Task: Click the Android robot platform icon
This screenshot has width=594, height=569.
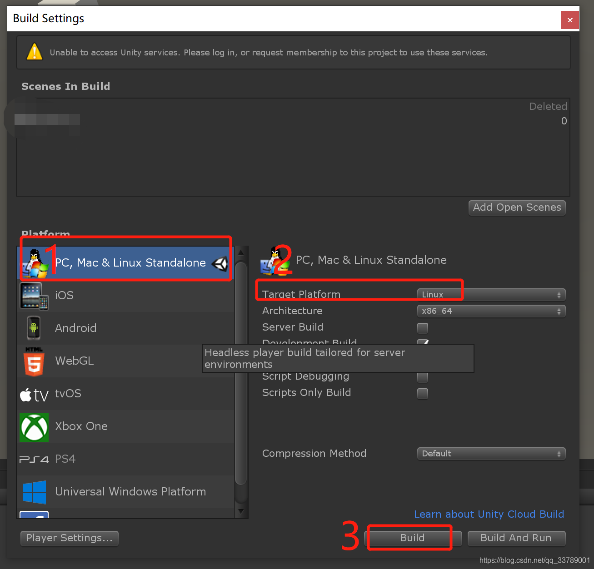Action: tap(34, 328)
